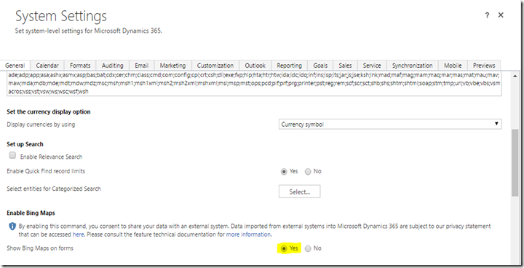The image size is (524, 268).
Task: Click the 'Display currencies by using' label
Action: click(41, 125)
